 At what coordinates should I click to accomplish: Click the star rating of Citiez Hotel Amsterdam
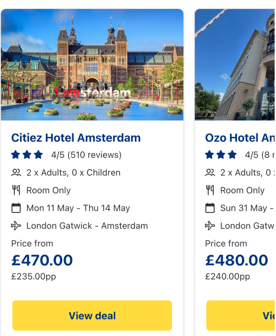coord(27,155)
